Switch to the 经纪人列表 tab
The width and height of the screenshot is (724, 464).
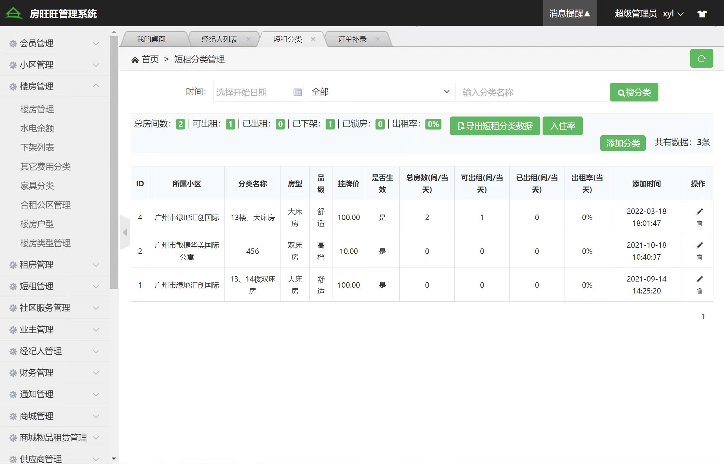(219, 39)
